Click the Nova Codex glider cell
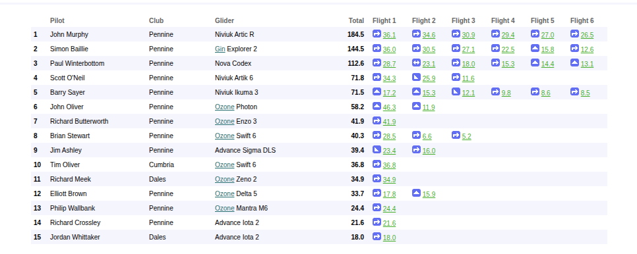 [233, 64]
